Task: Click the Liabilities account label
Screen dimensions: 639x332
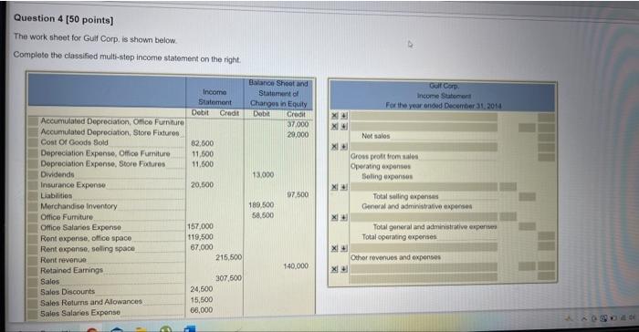Action: [57, 195]
